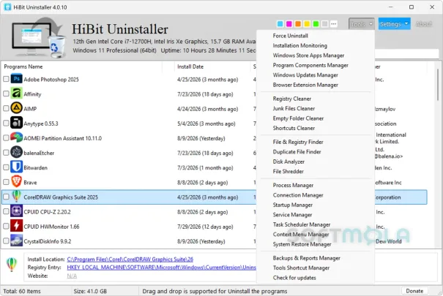The width and height of the screenshot is (443, 296).
Task: Select the Brave program row name
Action: tap(30, 183)
